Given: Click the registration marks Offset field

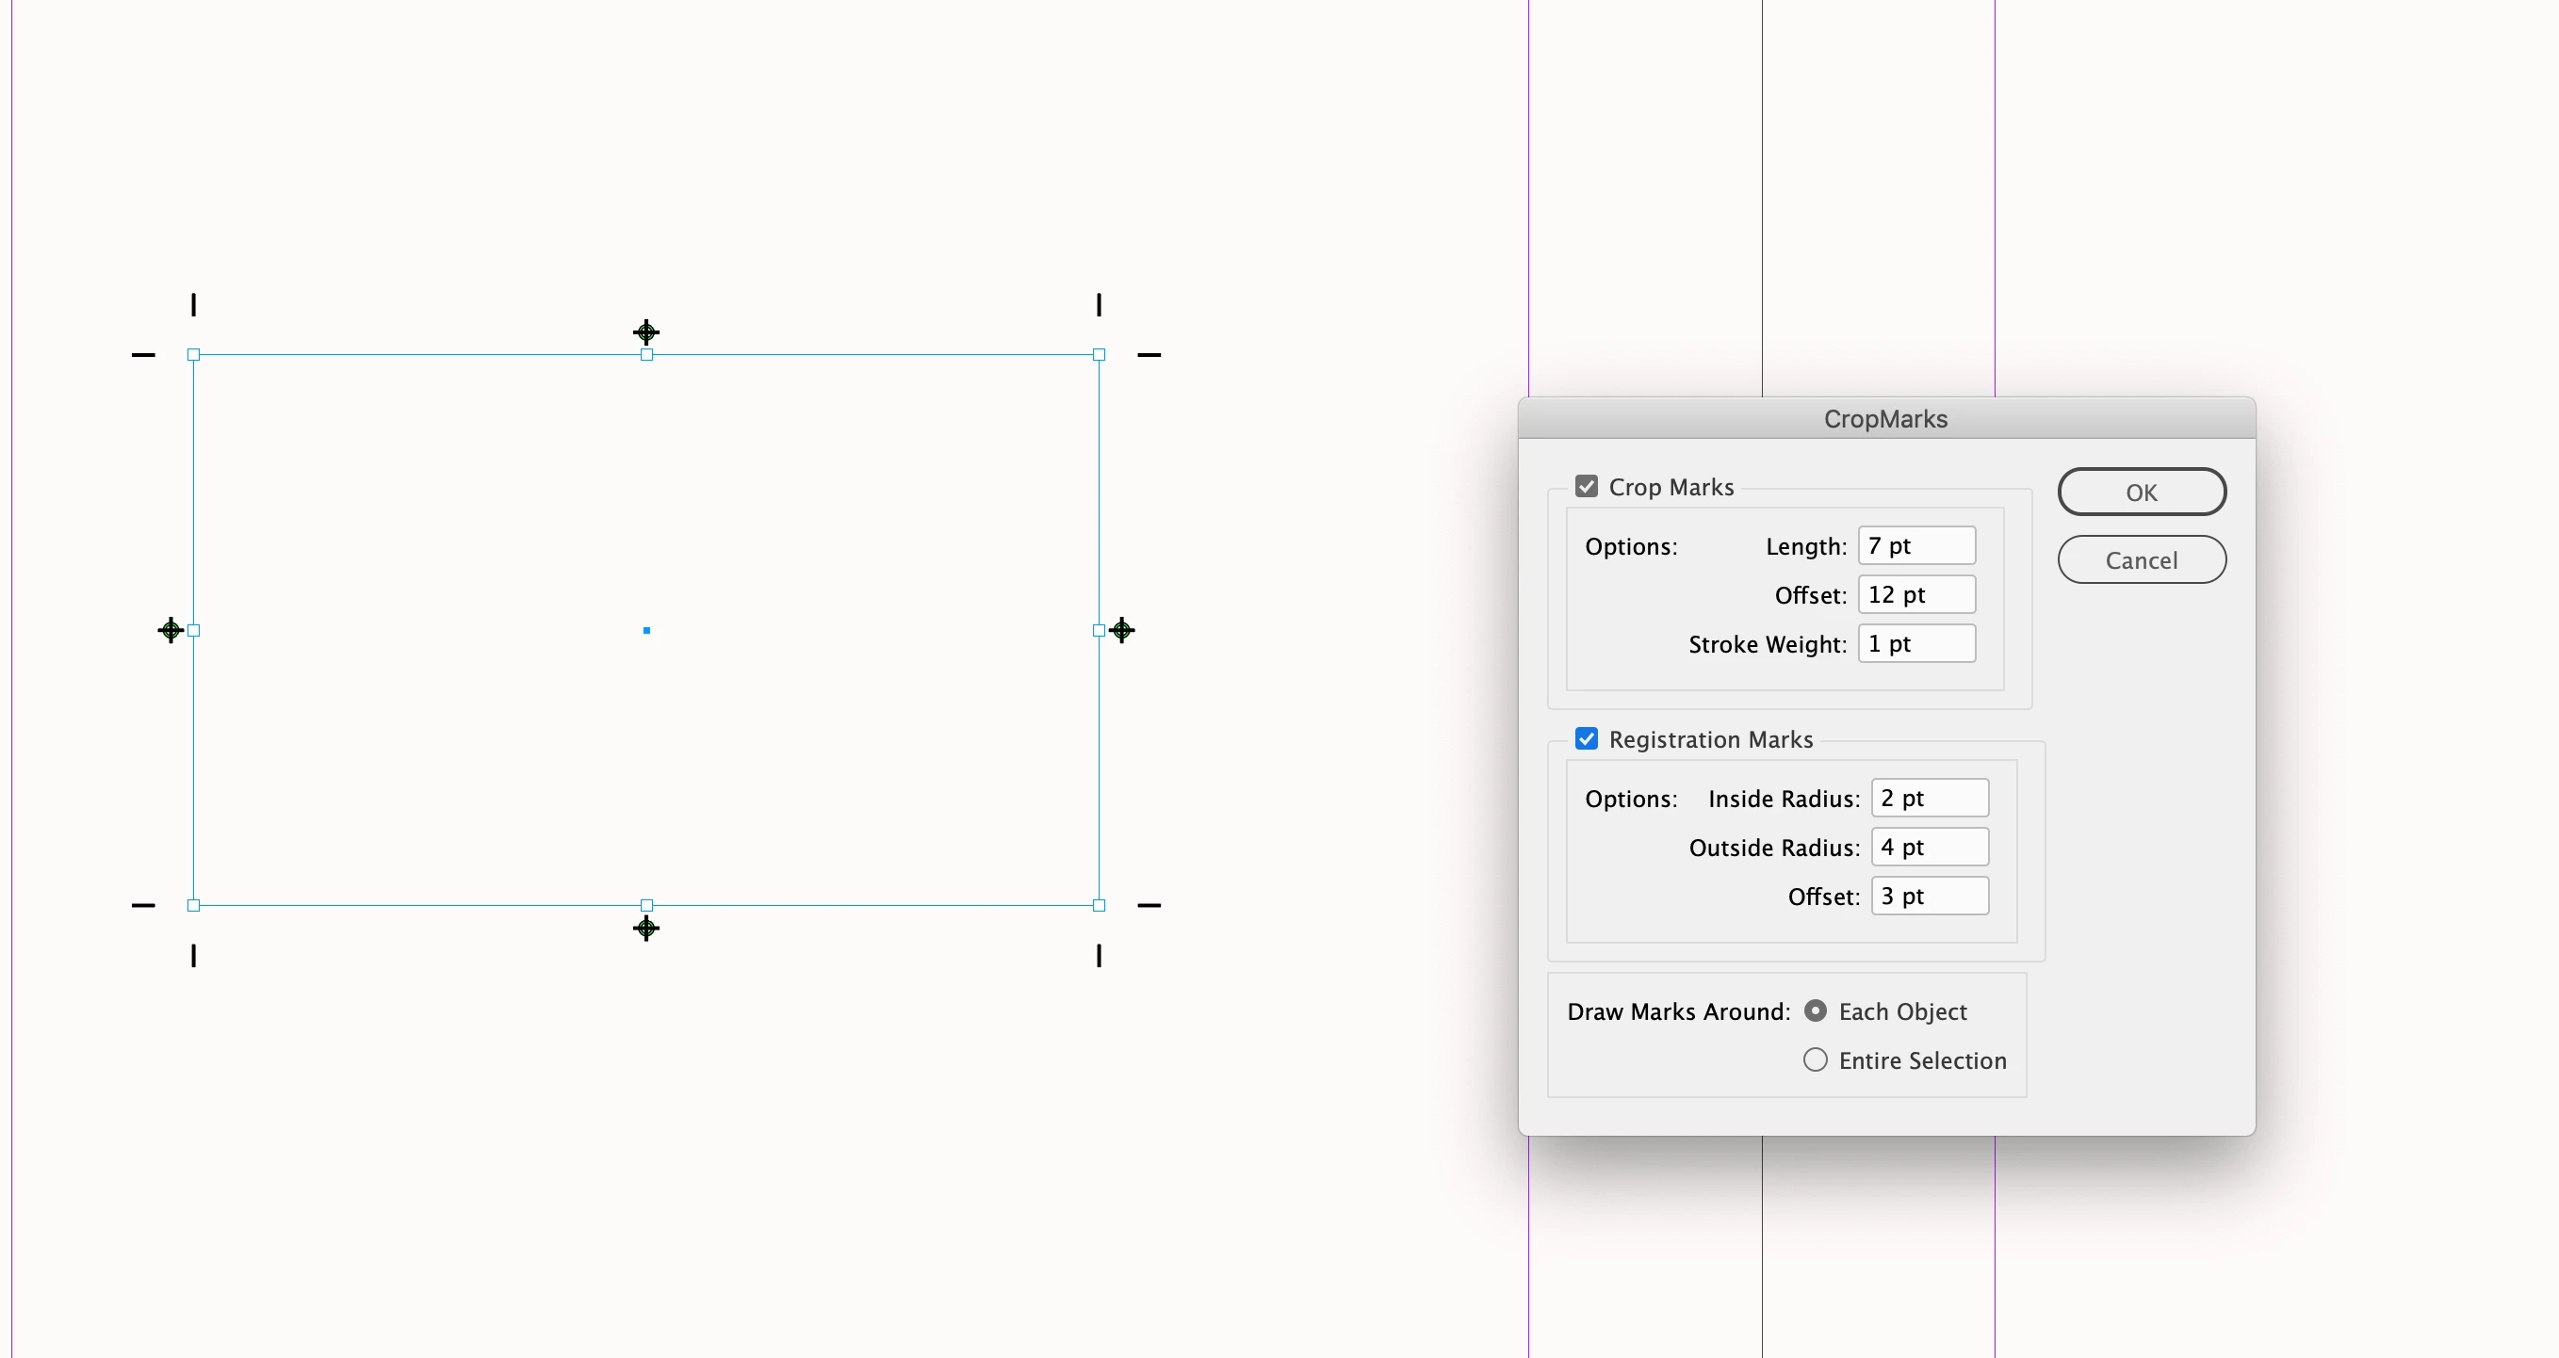Looking at the screenshot, I should [x=1930, y=896].
